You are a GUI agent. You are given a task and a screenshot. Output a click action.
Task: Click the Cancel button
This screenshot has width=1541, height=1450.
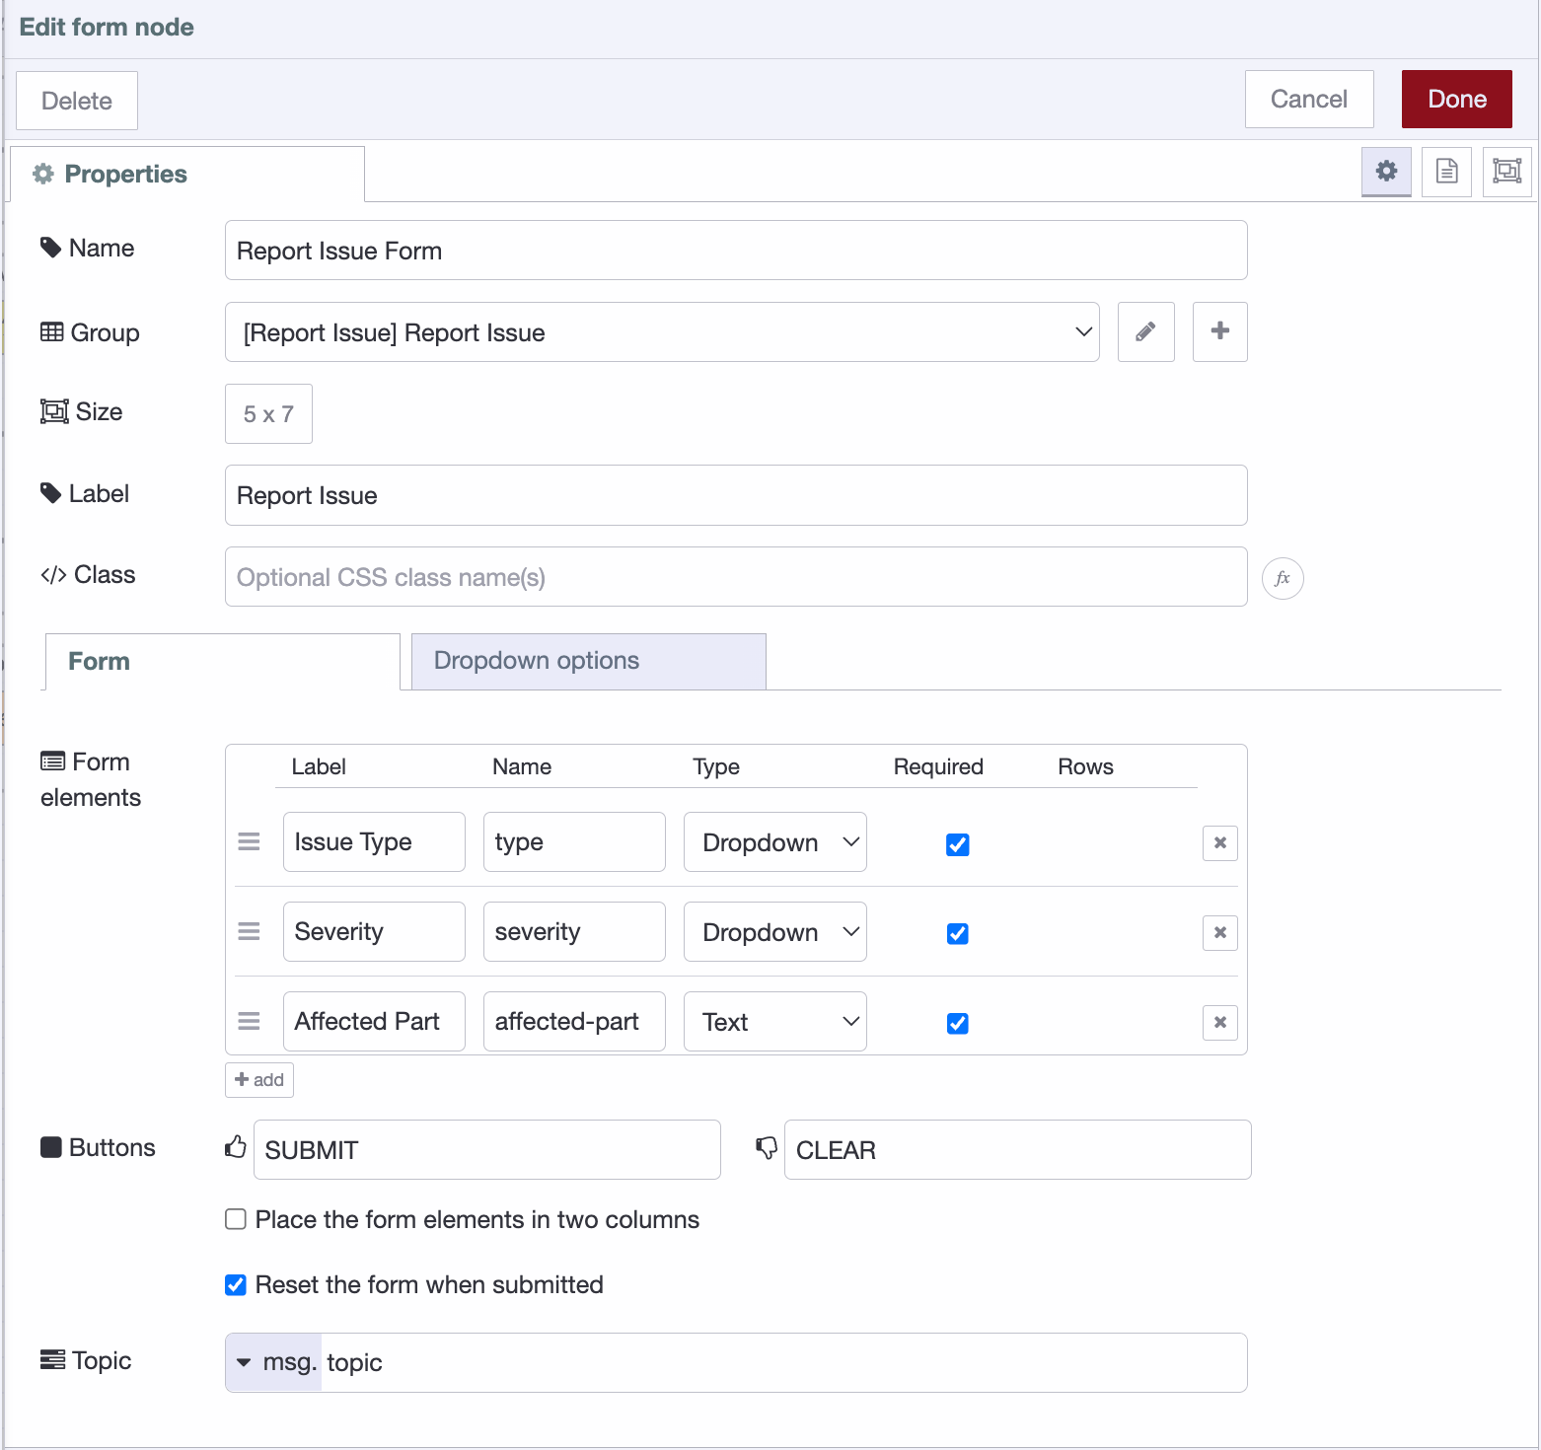1308,99
